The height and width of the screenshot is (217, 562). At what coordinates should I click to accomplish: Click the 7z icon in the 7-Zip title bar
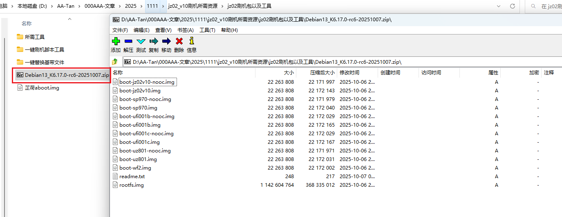(116, 19)
